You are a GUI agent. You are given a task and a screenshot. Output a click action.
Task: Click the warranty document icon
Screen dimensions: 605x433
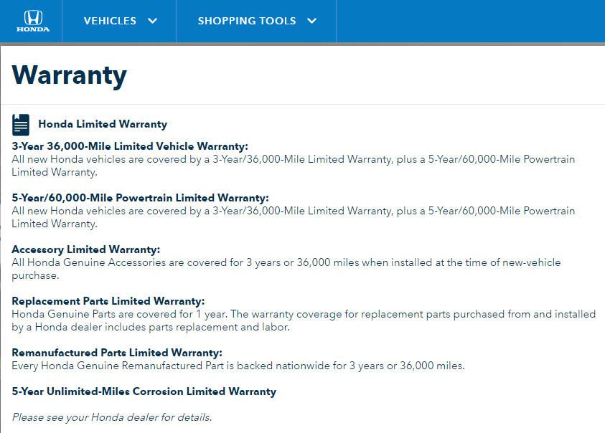pyautogui.click(x=20, y=125)
